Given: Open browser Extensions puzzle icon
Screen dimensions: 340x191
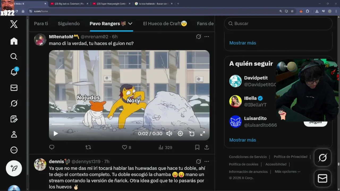Looking at the screenshot, I should 307,11.
